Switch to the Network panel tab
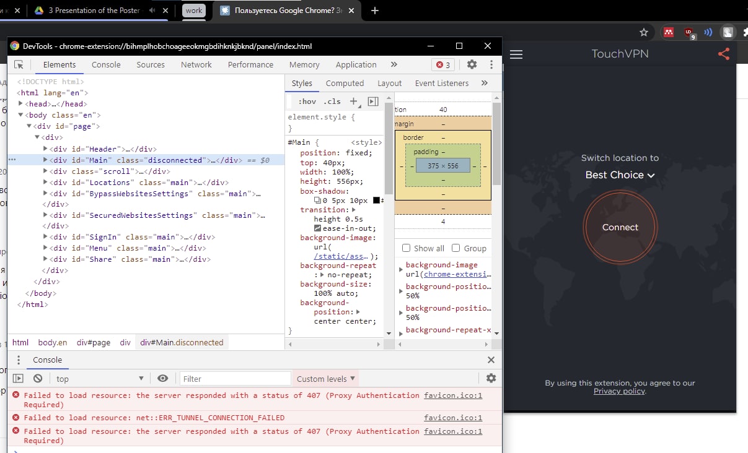Image resolution: width=748 pixels, height=453 pixels. (196, 64)
